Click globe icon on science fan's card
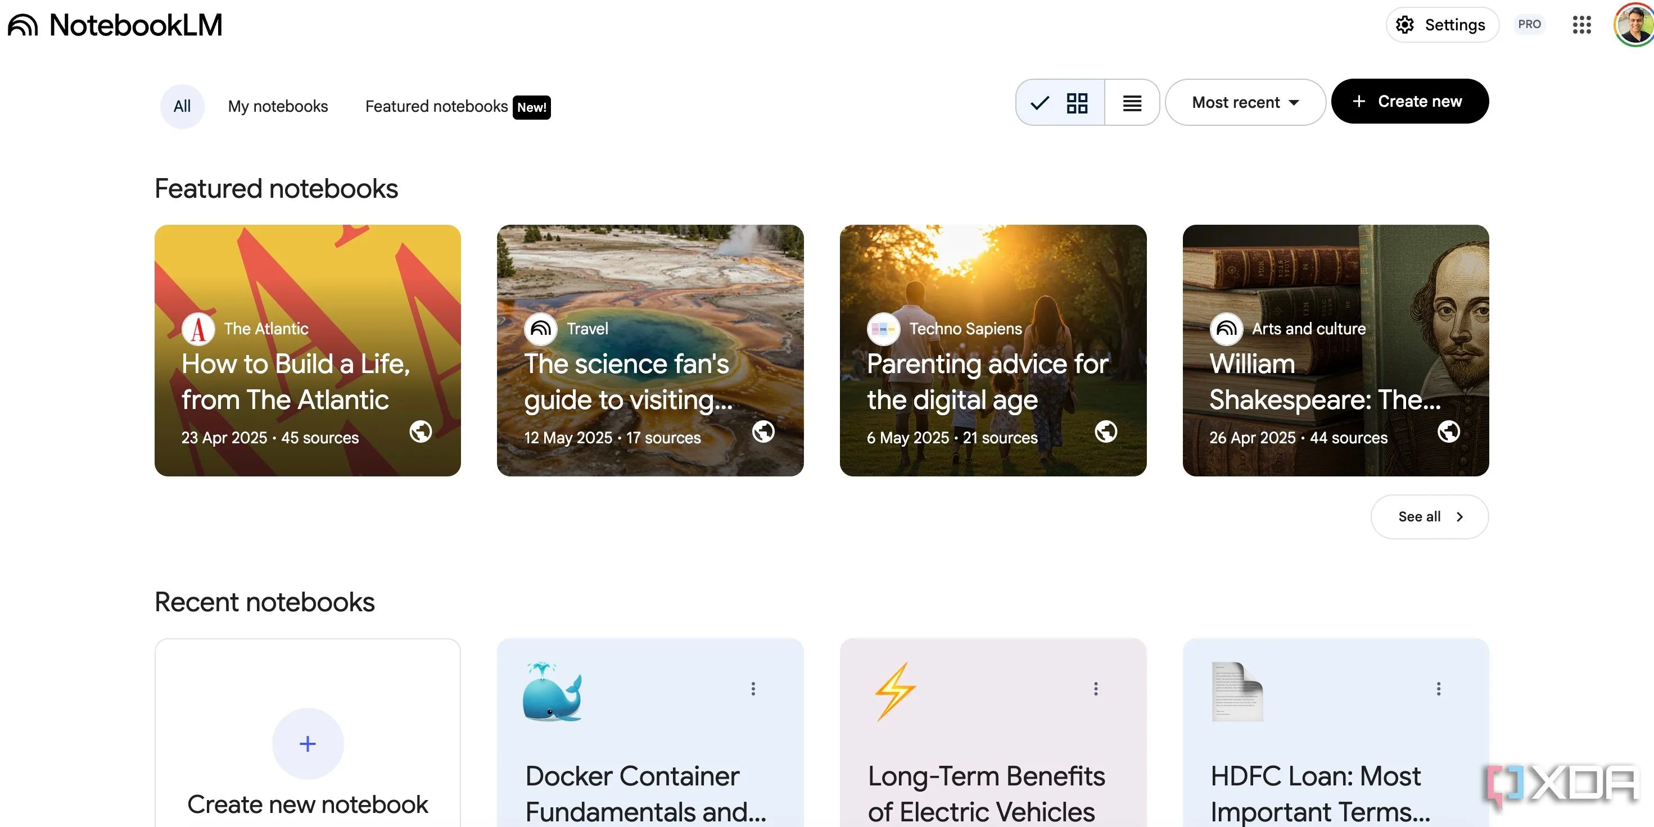1654x827 pixels. coord(763,432)
